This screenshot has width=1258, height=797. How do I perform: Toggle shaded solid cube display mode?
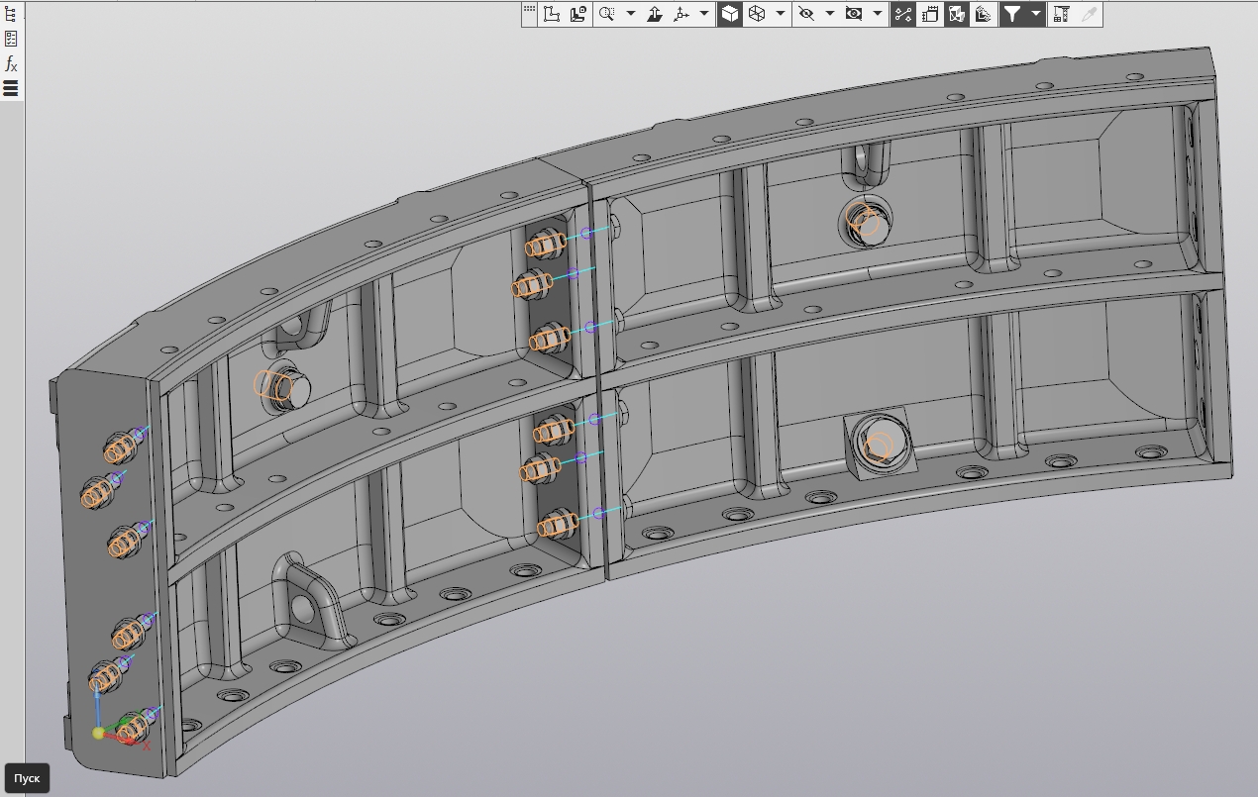pyautogui.click(x=729, y=14)
